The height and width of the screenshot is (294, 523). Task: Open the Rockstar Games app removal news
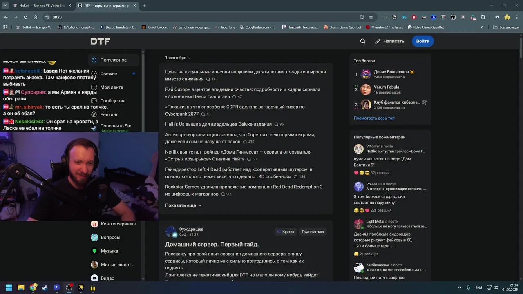(244, 190)
